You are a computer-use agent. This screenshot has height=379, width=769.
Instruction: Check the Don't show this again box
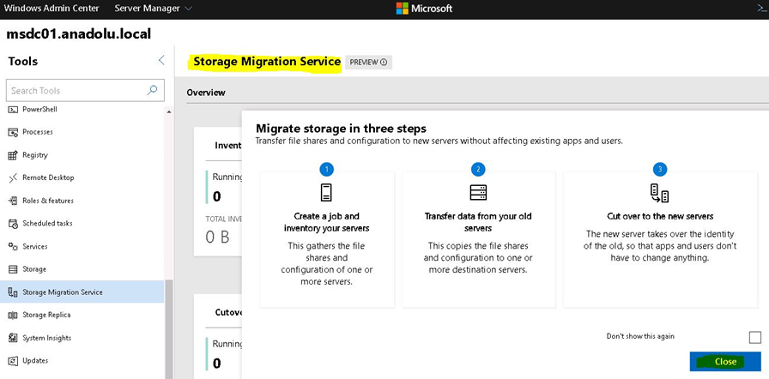click(755, 337)
